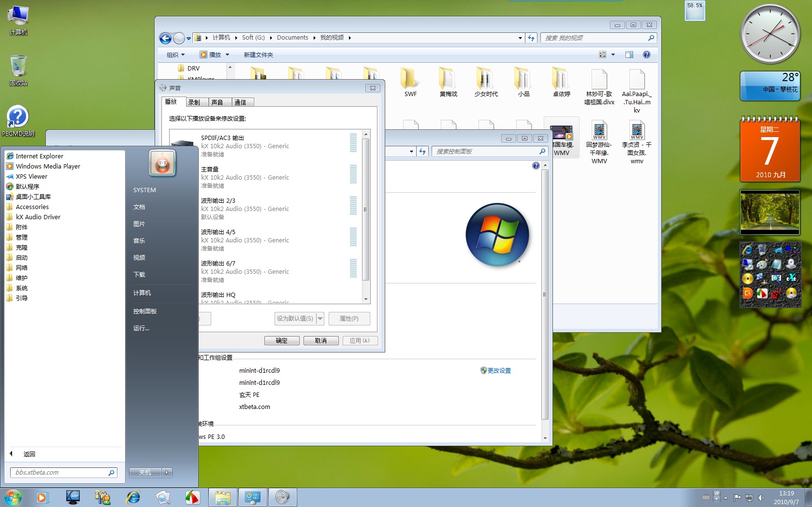Image resolution: width=812 pixels, height=507 pixels.
Task: Click Control Panel window scrollbar down arrow
Action: [545, 438]
